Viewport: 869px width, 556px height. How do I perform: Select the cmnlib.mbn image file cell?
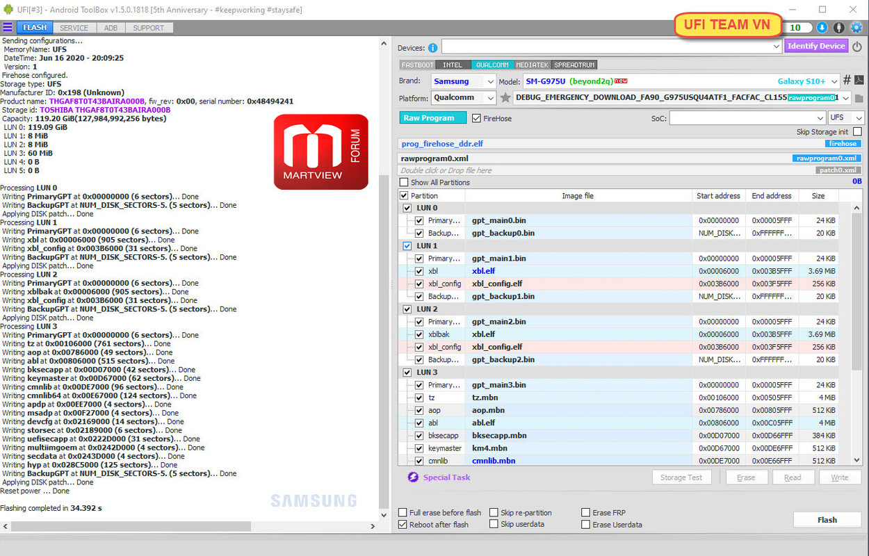578,461
